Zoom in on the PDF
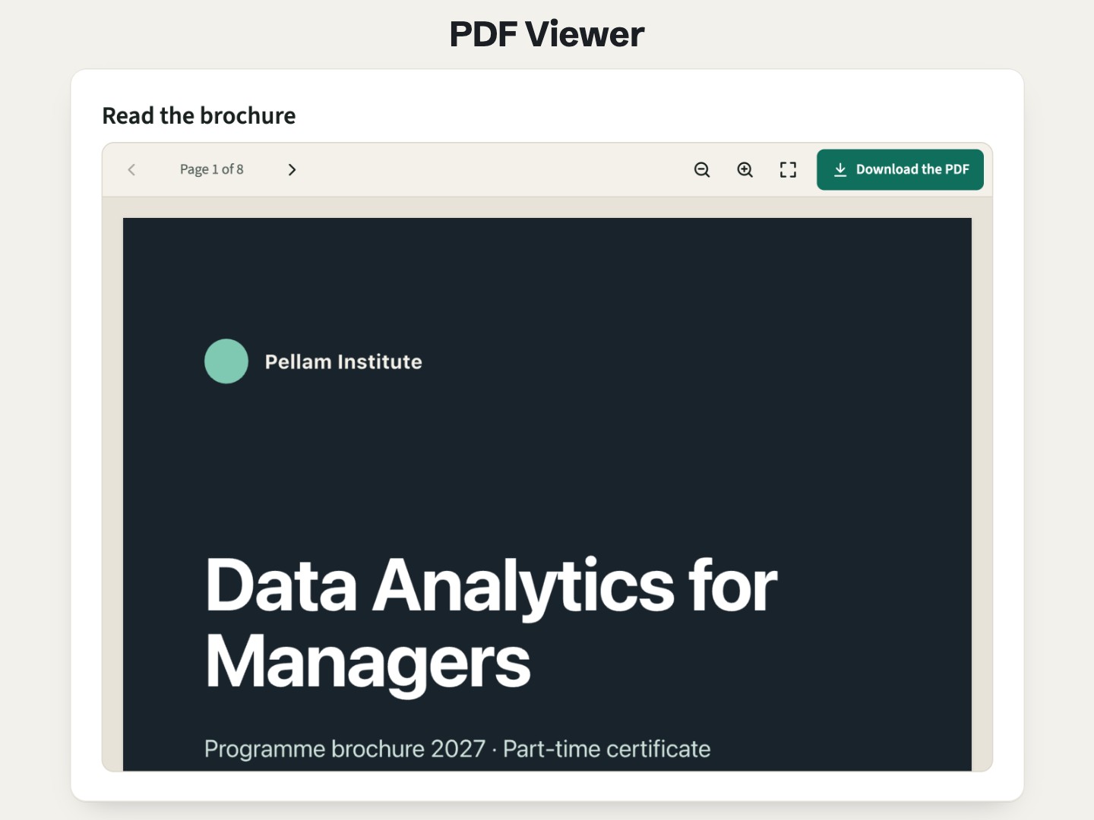This screenshot has height=820, width=1094. pos(745,169)
